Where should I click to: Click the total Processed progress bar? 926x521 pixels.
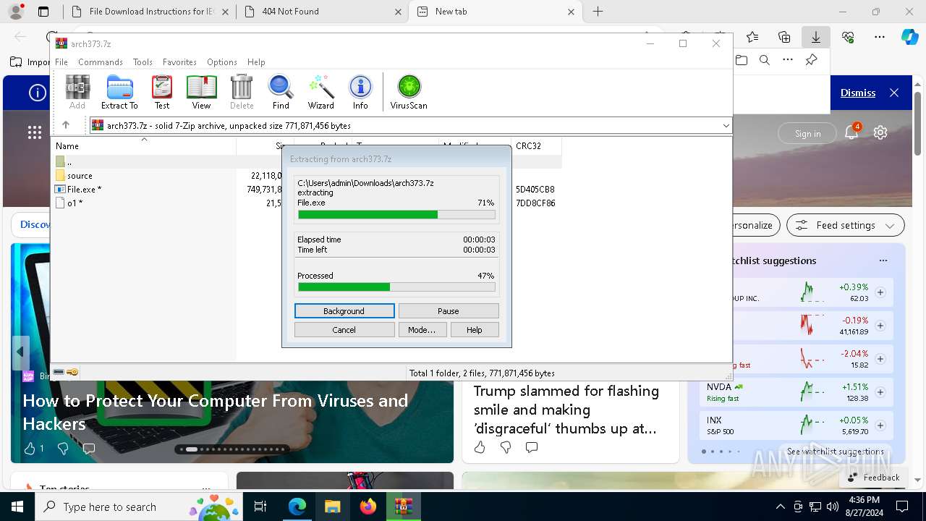coord(396,287)
